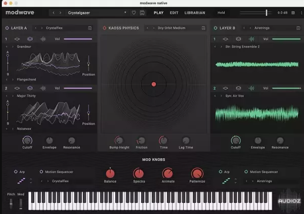
Task: Click Layer A oscillator 1 Vol slider
Action: tap(78, 39)
